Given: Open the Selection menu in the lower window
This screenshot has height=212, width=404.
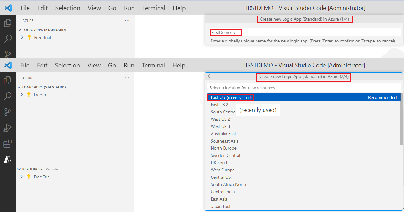Looking at the screenshot, I should [x=67, y=65].
